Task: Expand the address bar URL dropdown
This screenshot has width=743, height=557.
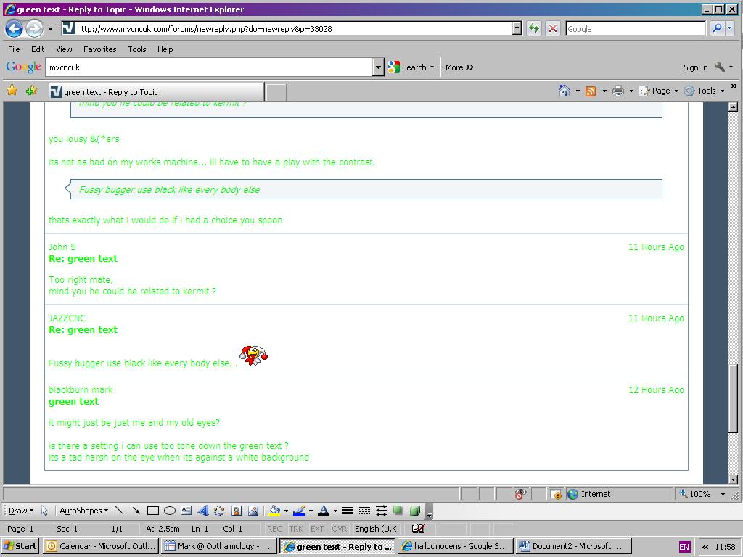Action: pyautogui.click(x=517, y=29)
